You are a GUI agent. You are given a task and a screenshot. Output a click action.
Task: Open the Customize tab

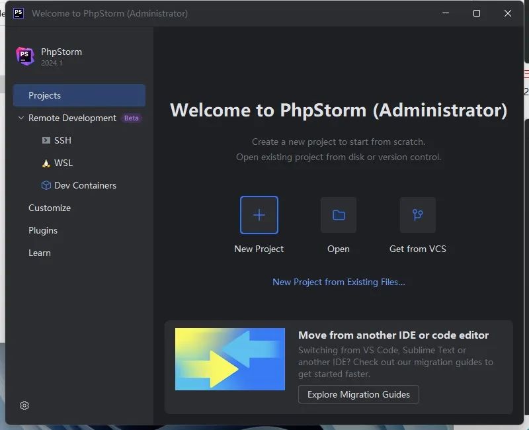coord(50,208)
